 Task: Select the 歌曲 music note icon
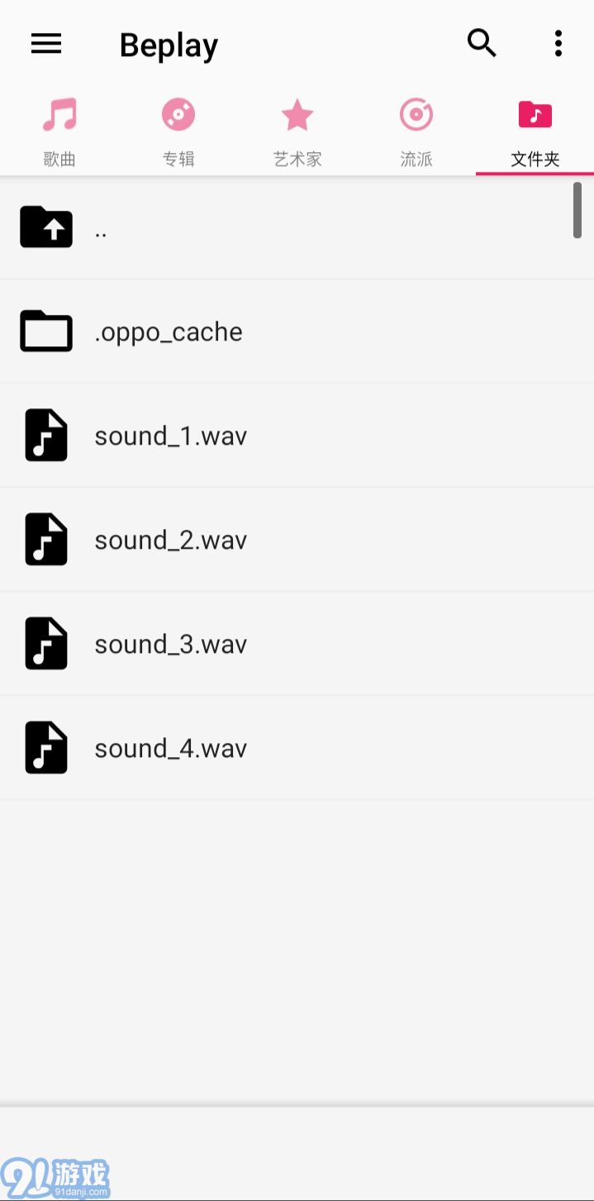point(59,115)
